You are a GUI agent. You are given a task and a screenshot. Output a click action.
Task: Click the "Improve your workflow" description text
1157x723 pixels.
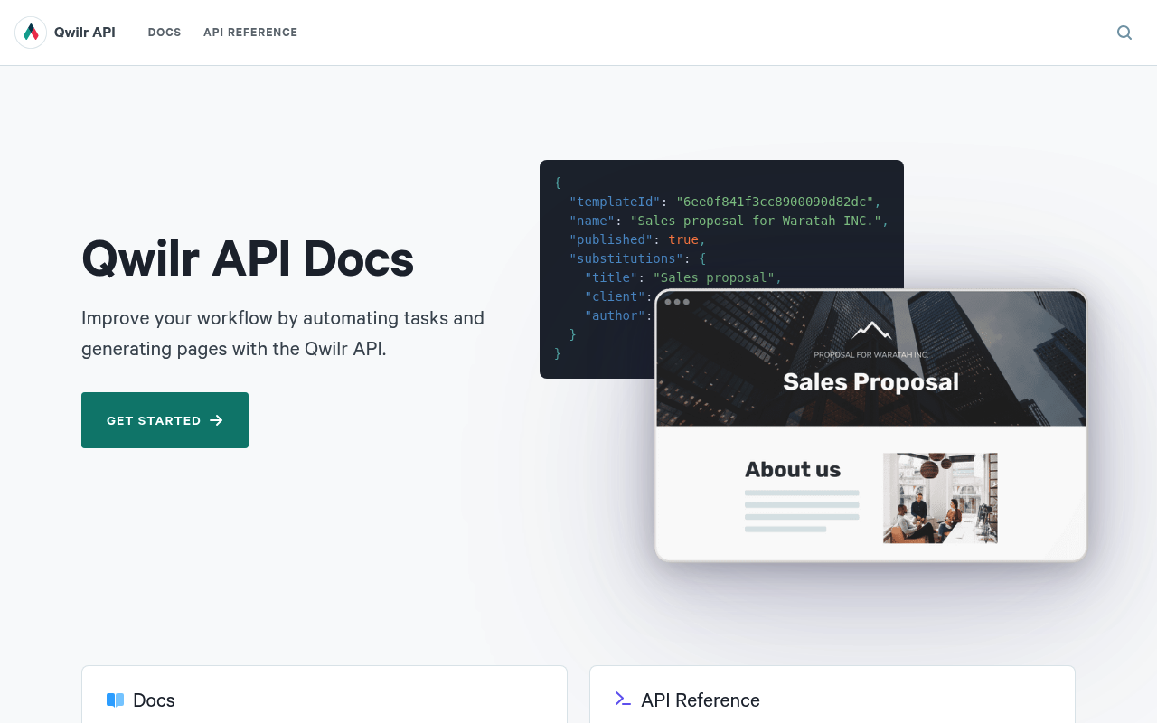283,333
